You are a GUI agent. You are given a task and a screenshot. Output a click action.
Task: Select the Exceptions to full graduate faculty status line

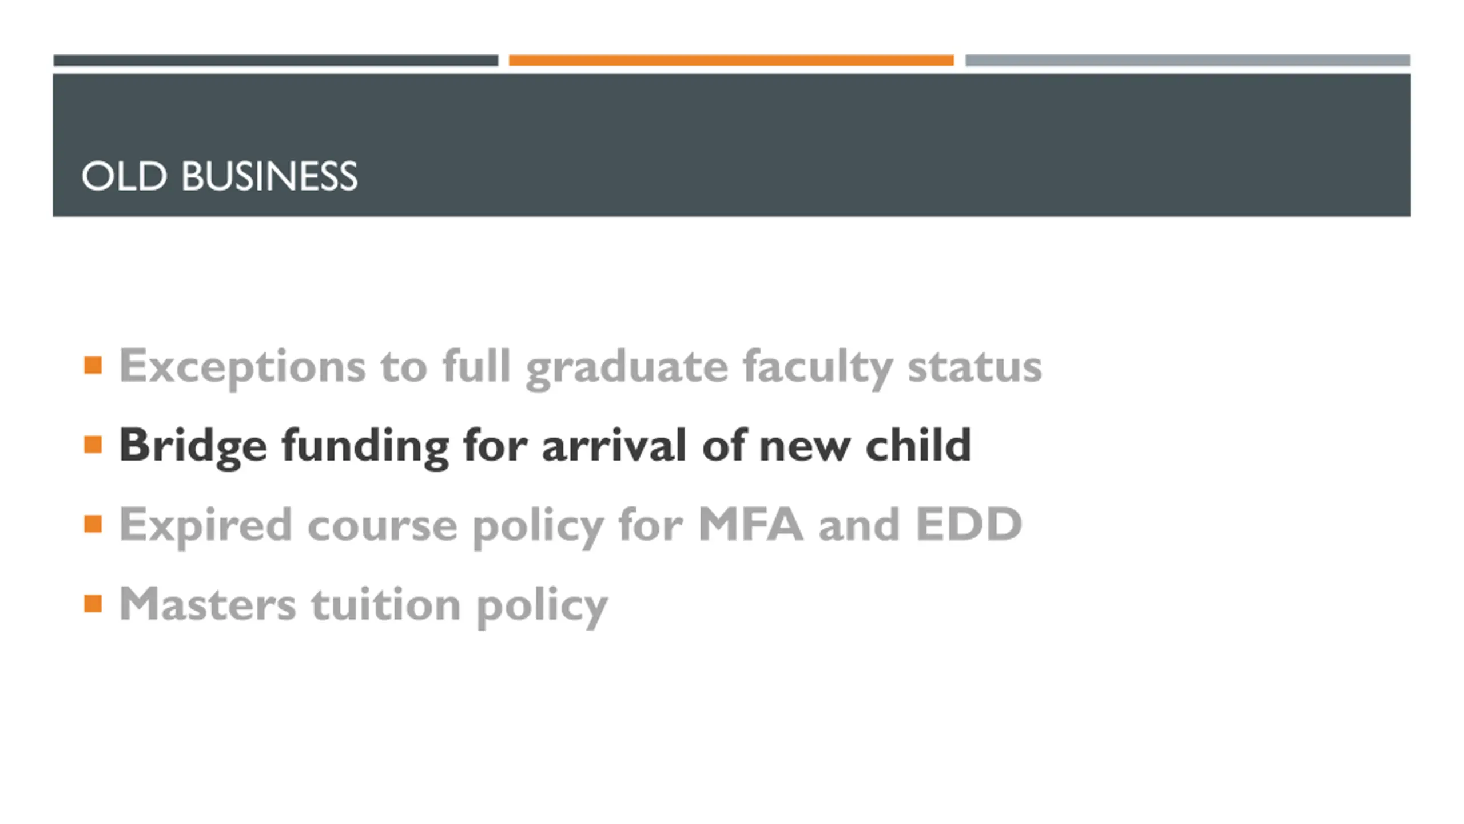pos(580,368)
